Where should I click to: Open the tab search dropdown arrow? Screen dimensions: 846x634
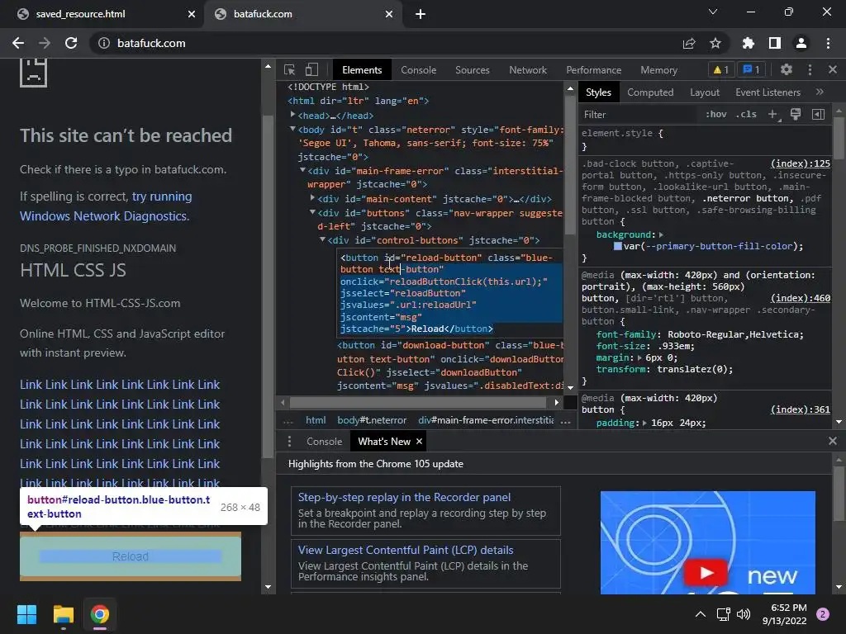click(x=713, y=12)
